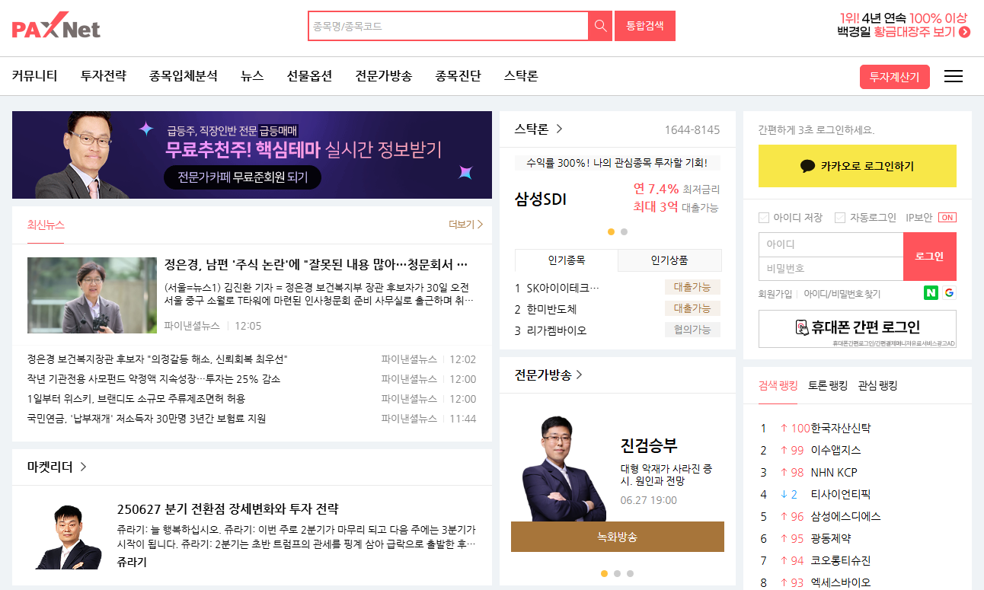Image resolution: width=984 pixels, height=590 pixels.
Task: Click 카카오로 로그인하기 button
Action: (858, 166)
